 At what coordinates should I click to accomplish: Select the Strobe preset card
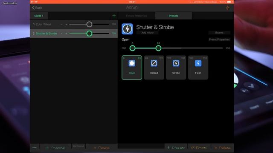tap(176, 68)
